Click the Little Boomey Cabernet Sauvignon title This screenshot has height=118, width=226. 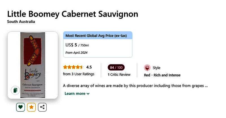click(x=73, y=14)
